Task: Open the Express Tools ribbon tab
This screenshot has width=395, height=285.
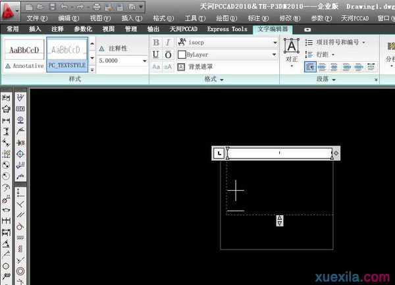Action: (227, 29)
